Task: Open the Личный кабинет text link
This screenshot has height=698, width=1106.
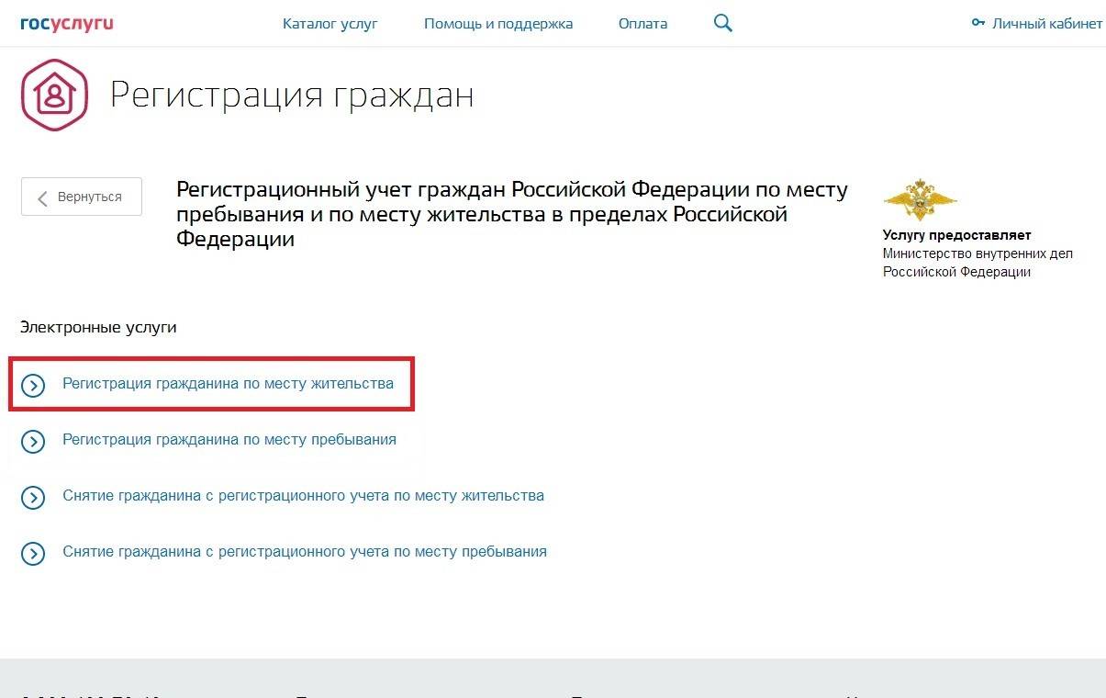Action: pyautogui.click(x=1046, y=24)
